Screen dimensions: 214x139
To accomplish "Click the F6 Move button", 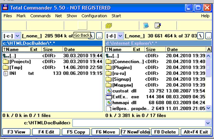I will [x=106, y=132].
